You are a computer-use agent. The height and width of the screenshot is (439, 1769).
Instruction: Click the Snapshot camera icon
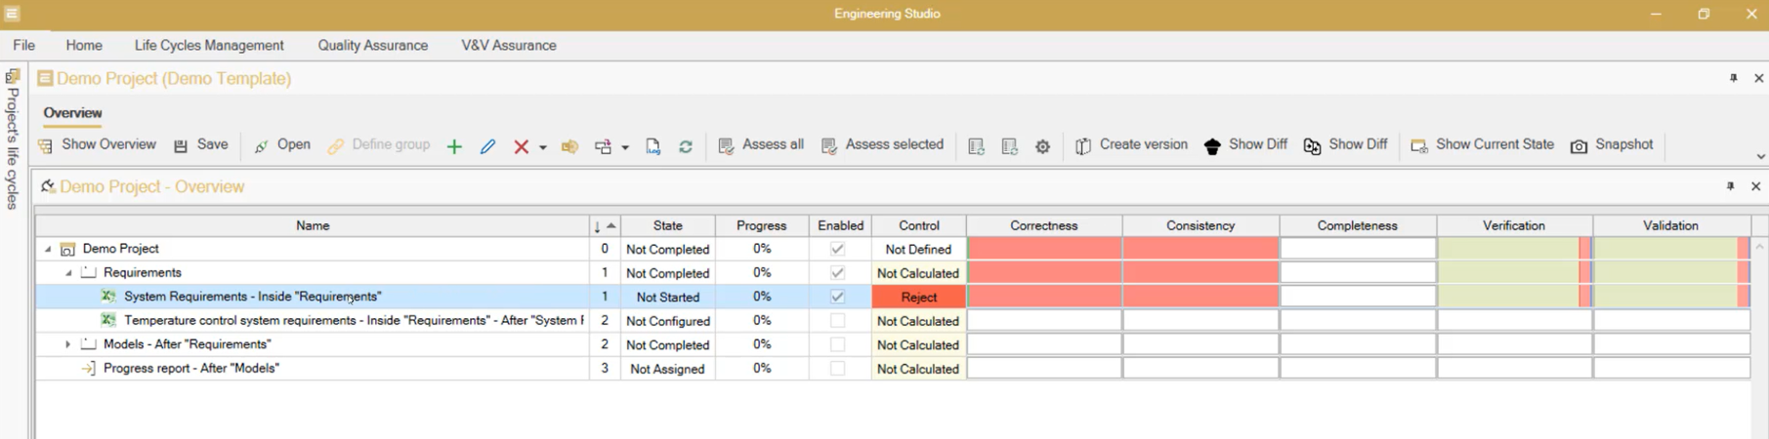pos(1579,146)
